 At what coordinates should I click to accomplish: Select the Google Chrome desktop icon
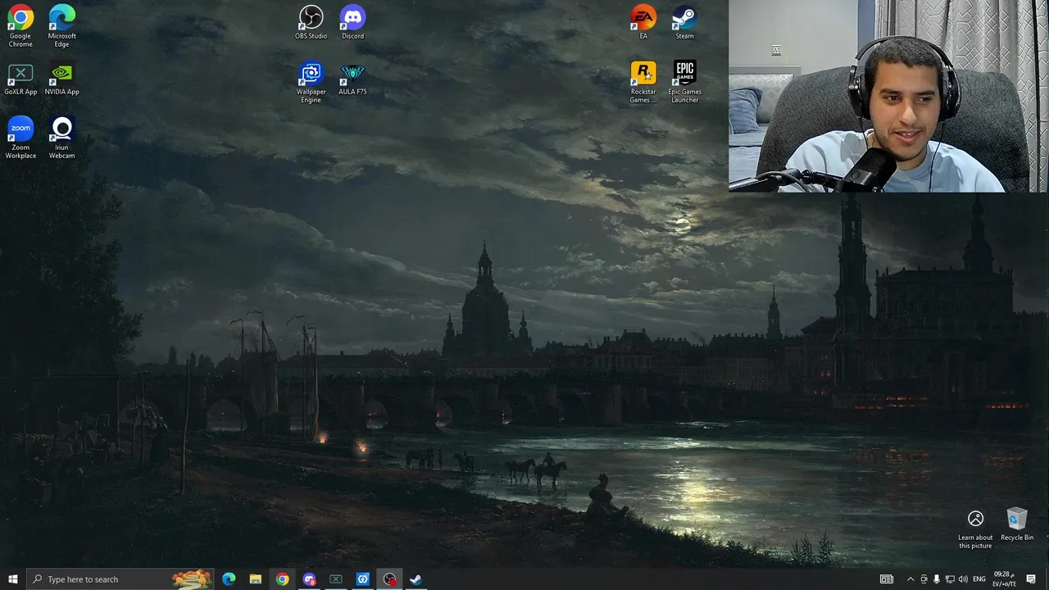click(x=20, y=26)
